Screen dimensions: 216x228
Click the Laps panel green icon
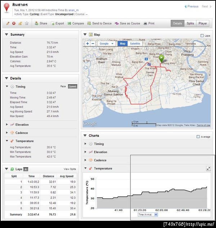(x=12, y=169)
